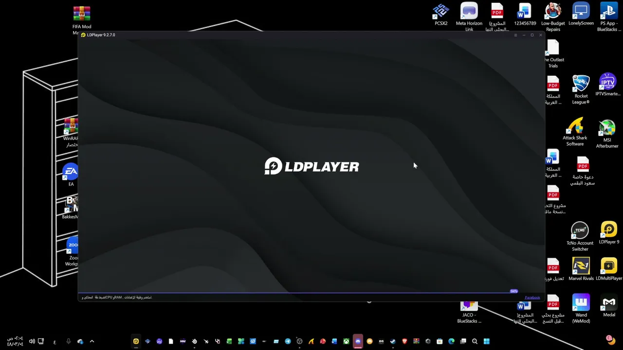Open Telegram from the taskbar
The width and height of the screenshot is (623, 350).
tap(288, 341)
